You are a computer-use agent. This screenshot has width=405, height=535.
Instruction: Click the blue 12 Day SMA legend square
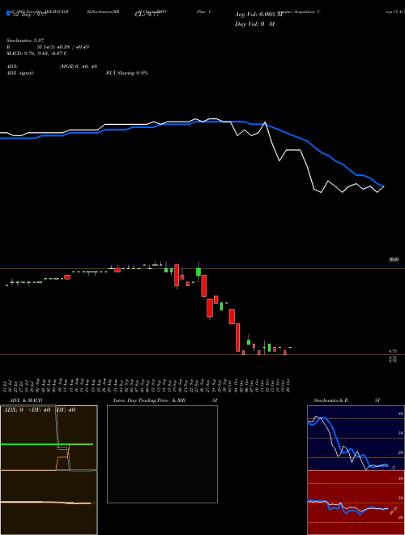[8, 13]
